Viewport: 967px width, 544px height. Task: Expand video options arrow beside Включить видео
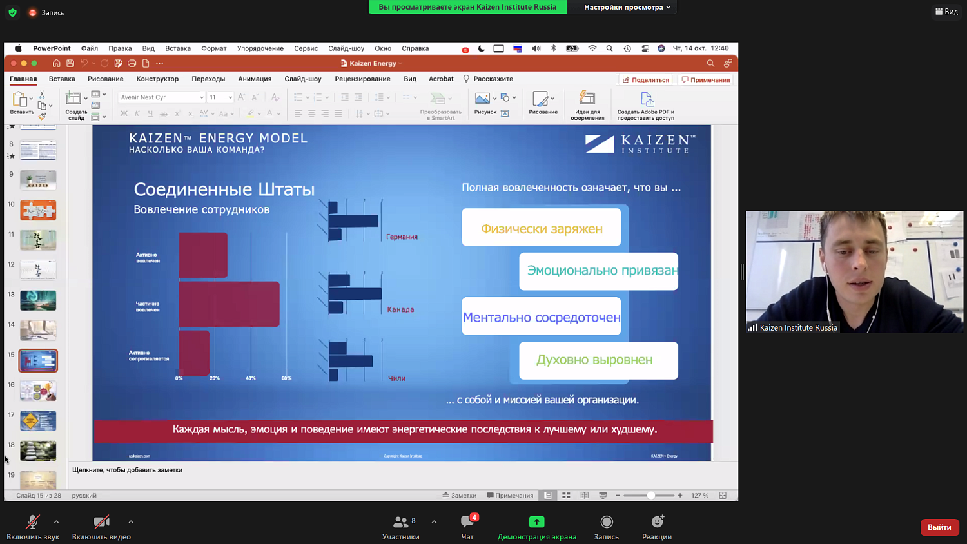(x=131, y=522)
